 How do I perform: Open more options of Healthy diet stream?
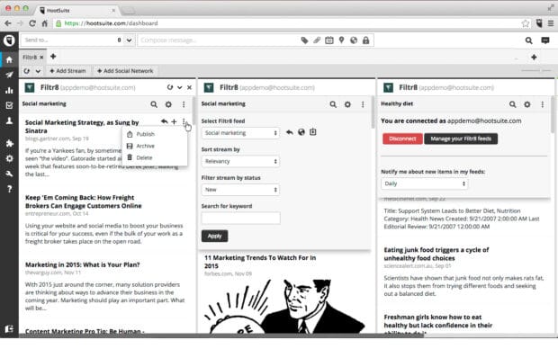point(543,104)
